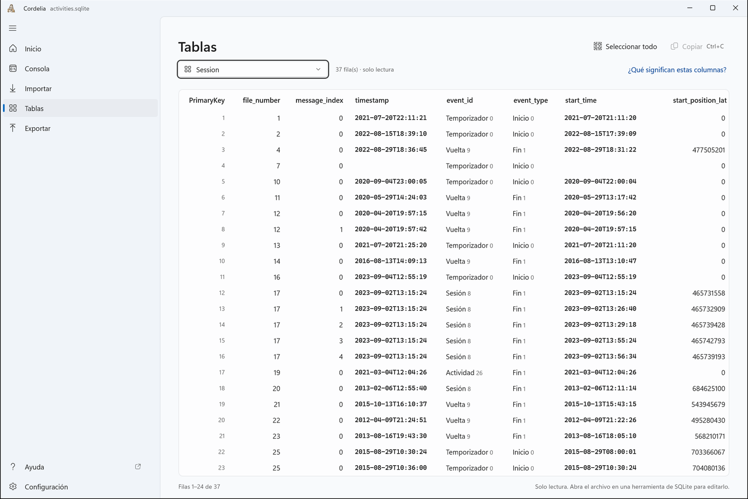Go to the Importar section

click(81, 88)
